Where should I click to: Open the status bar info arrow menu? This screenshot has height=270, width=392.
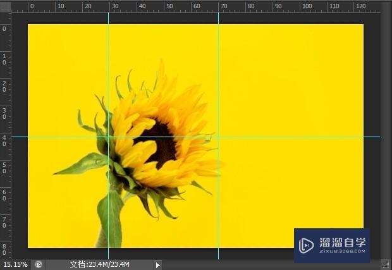click(158, 264)
